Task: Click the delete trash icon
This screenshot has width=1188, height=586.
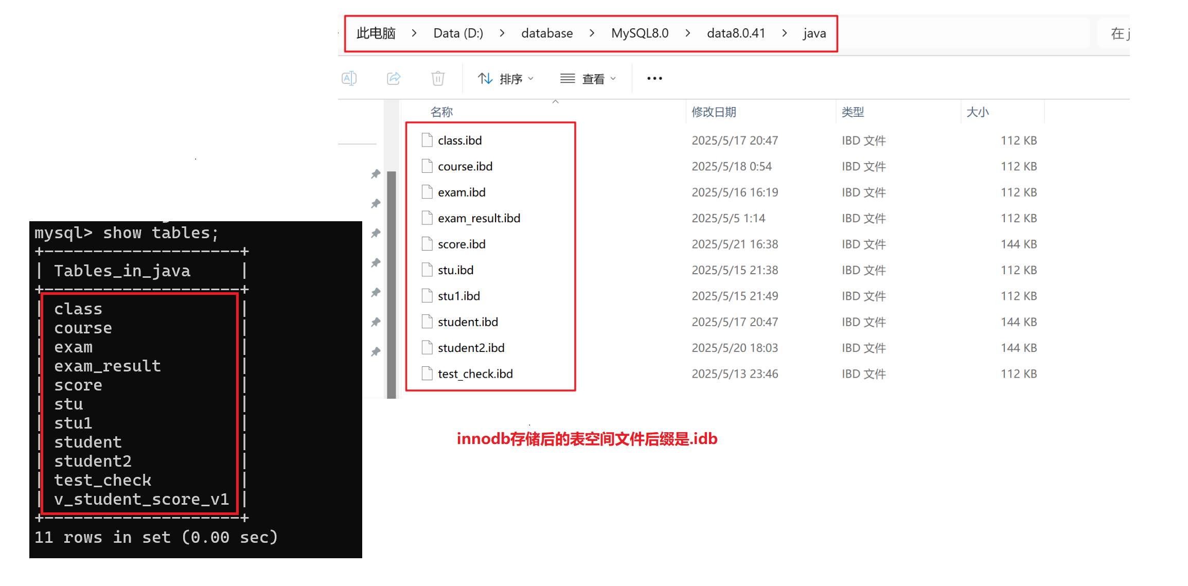Action: pyautogui.click(x=438, y=78)
